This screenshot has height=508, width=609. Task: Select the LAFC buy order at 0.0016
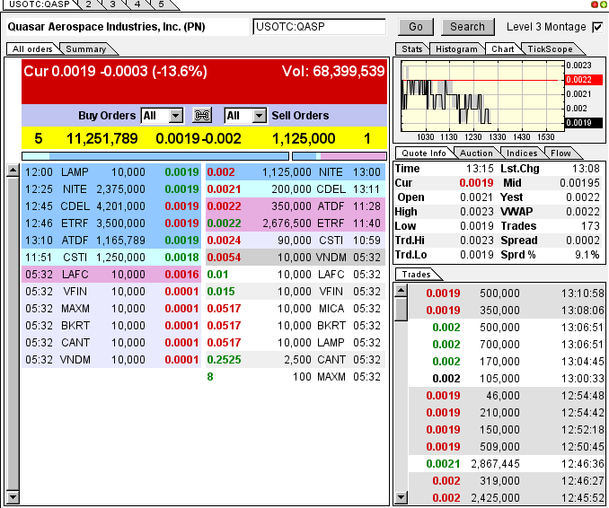coord(111,275)
